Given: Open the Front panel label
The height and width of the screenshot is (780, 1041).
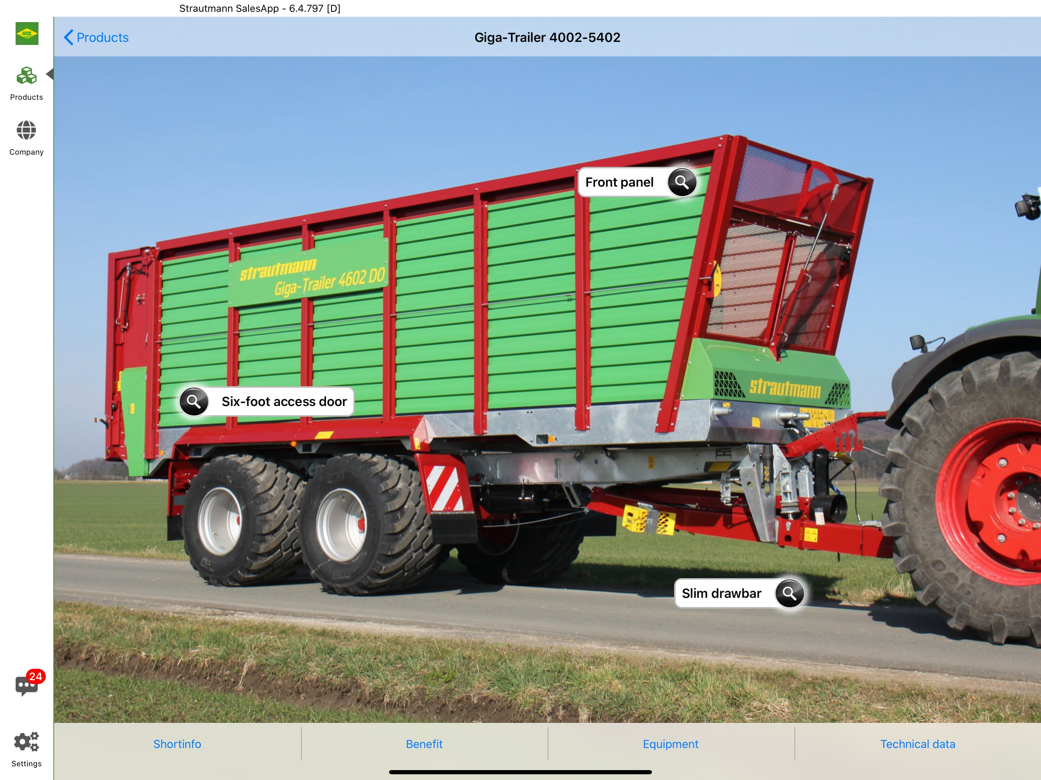Looking at the screenshot, I should 619,182.
